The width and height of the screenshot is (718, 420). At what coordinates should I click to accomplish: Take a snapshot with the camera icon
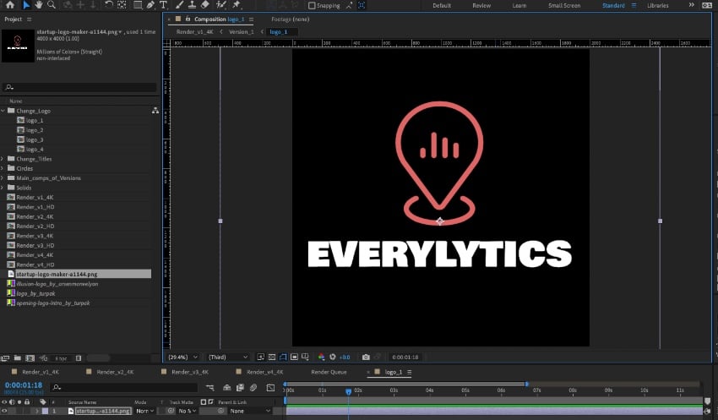(x=366, y=357)
